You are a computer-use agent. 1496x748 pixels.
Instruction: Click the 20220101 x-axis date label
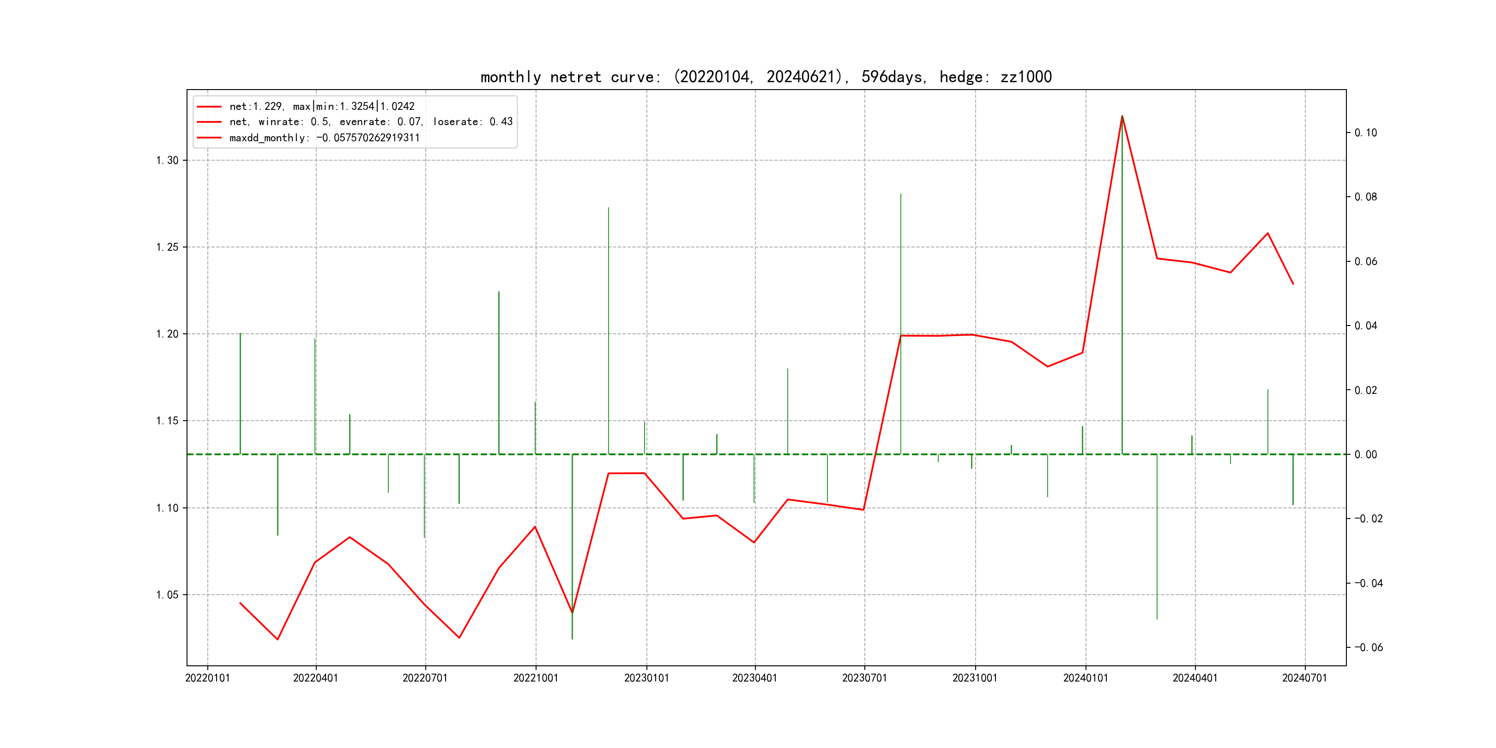(x=207, y=678)
